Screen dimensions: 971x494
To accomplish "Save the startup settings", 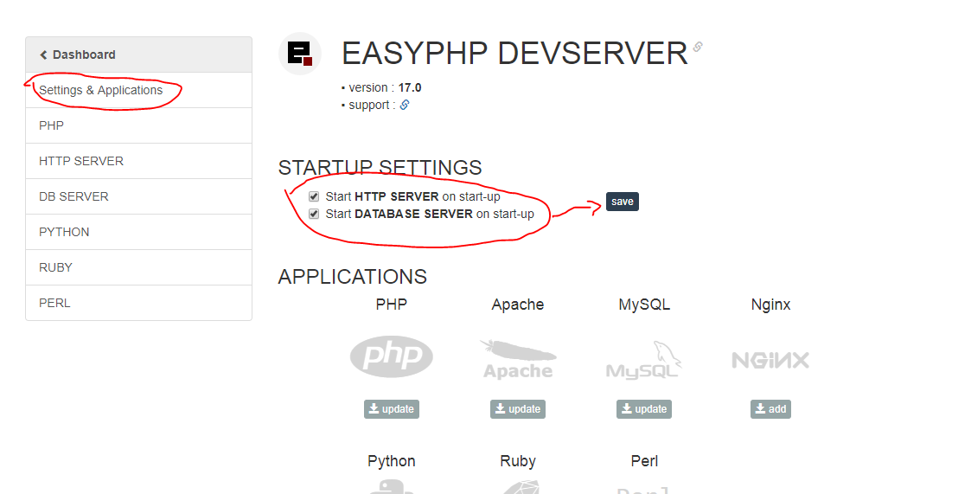I will click(623, 202).
